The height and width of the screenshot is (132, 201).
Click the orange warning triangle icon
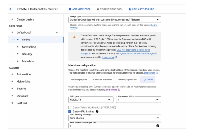point(74,37)
